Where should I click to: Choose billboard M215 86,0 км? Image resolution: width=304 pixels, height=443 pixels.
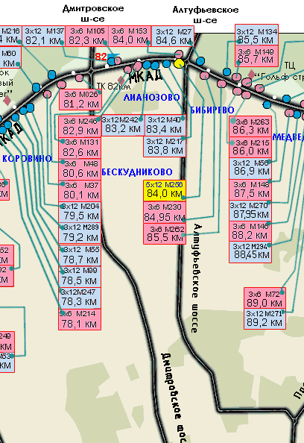pos(250,147)
